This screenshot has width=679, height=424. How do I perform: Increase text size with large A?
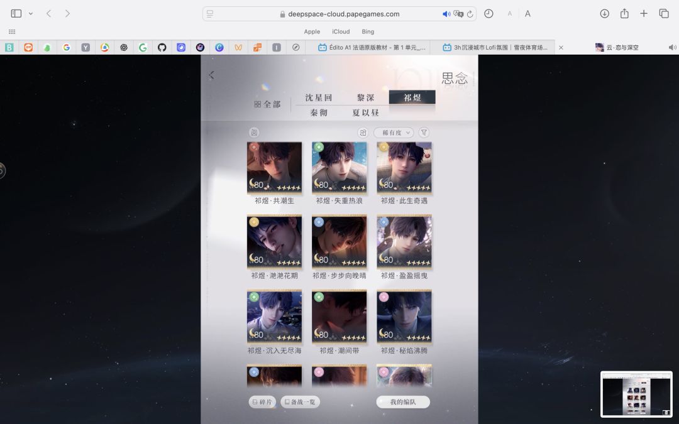527,14
